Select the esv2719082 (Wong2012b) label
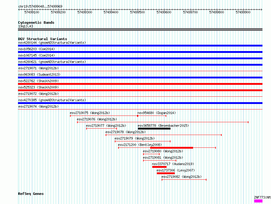The height and width of the screenshot is (204, 271). click(x=181, y=177)
